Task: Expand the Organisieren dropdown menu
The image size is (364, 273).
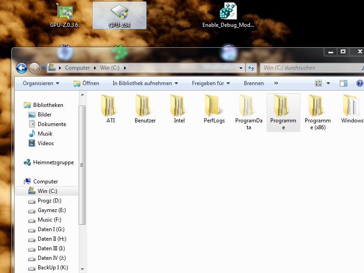Action: coord(41,83)
